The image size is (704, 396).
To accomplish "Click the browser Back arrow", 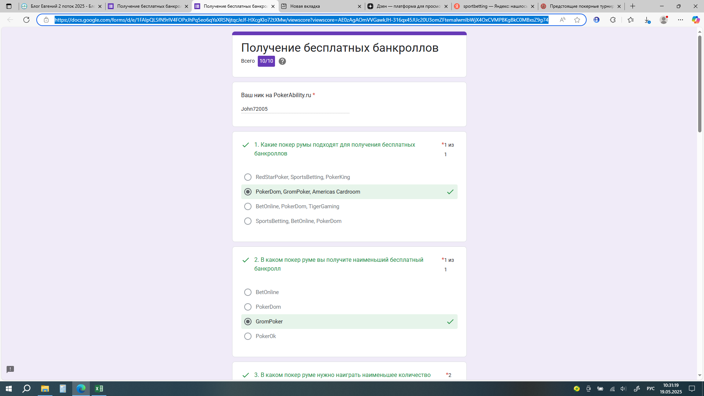I will tap(10, 20).
